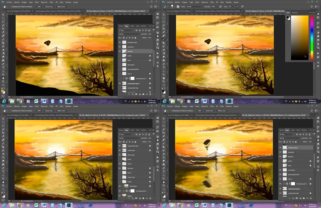Hide rfelejoparapente layer in rfelejoparapente window
Image resolution: width=321 pixels, height=208 pixels.
280,148
